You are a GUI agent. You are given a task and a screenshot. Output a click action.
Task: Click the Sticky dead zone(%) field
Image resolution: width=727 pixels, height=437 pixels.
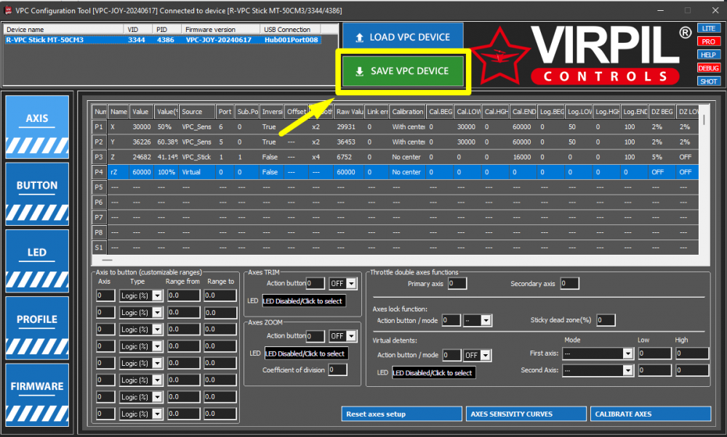606,320
